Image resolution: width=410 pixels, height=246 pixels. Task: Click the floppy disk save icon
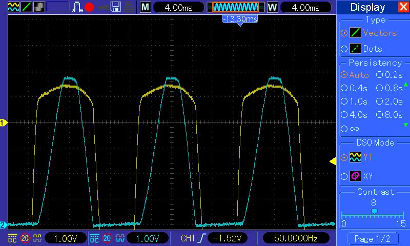pos(116,7)
